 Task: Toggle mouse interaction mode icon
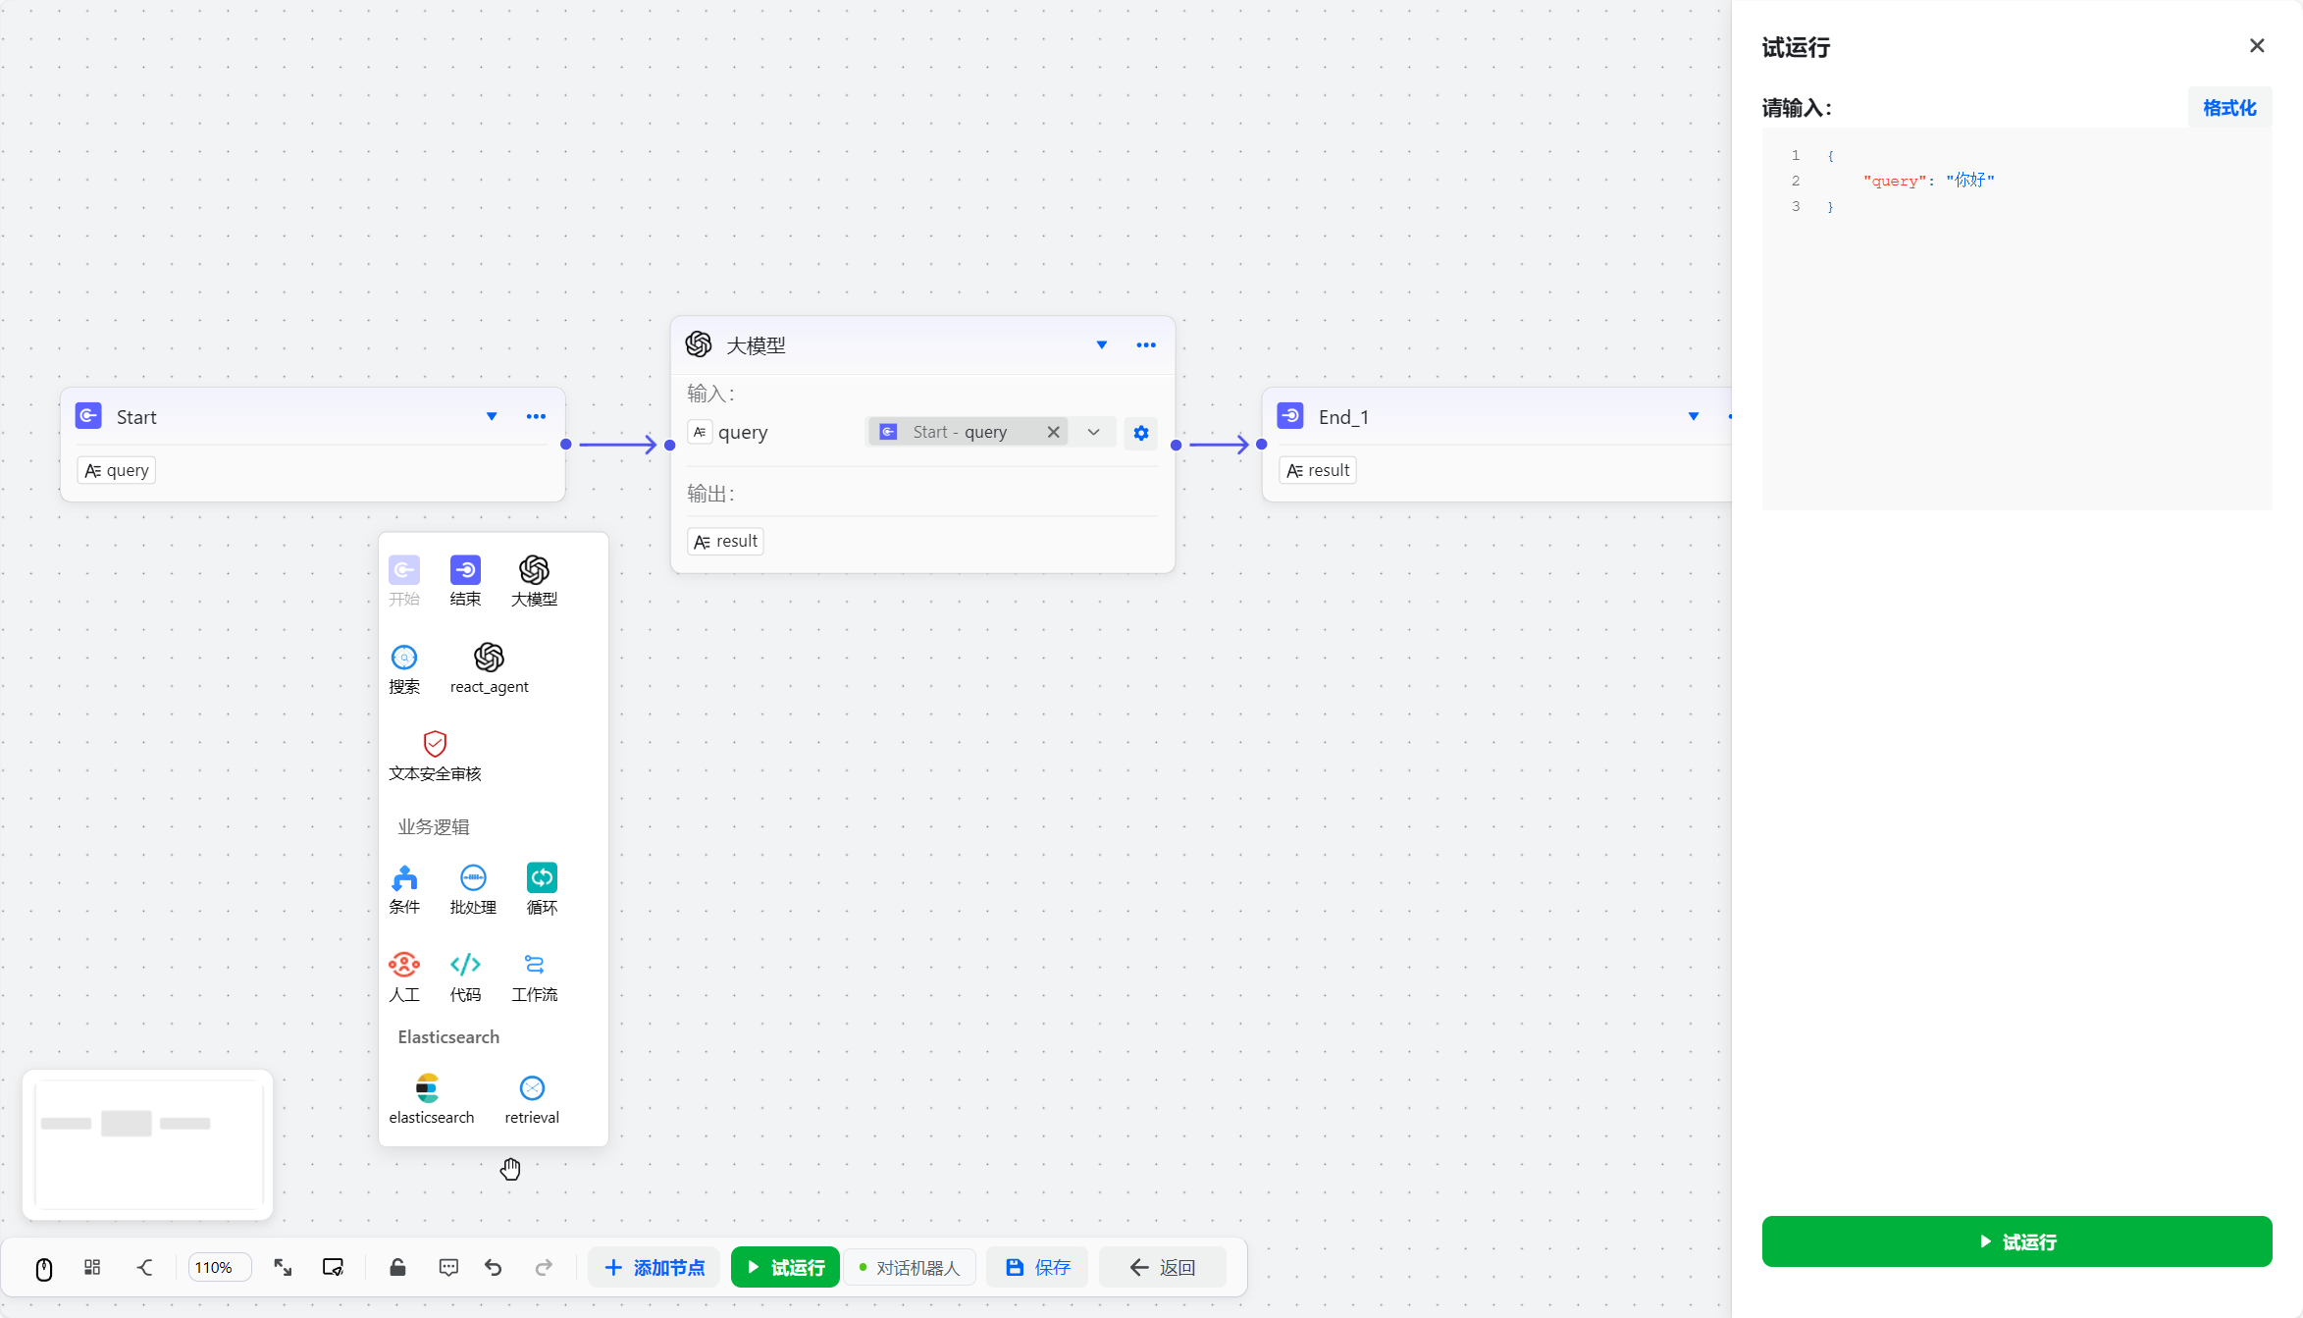coord(44,1268)
